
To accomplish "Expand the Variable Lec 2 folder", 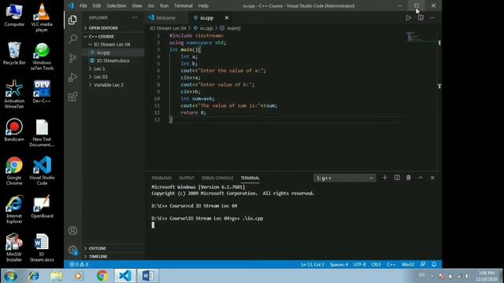I will (x=113, y=85).
